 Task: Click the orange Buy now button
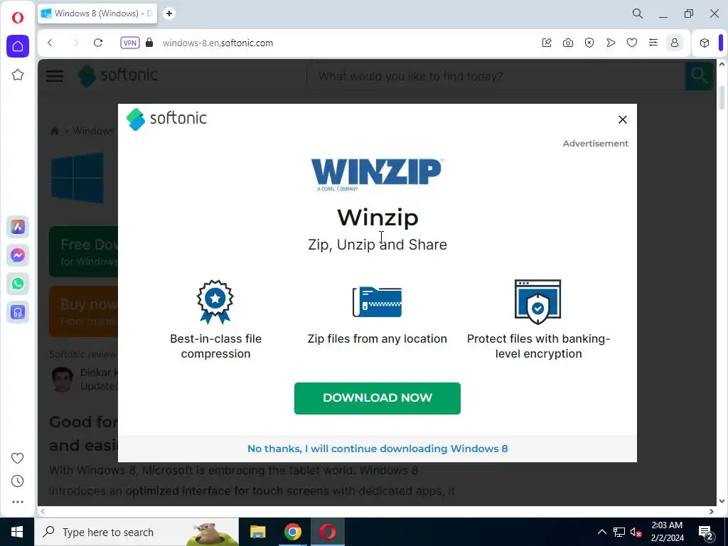[84, 311]
